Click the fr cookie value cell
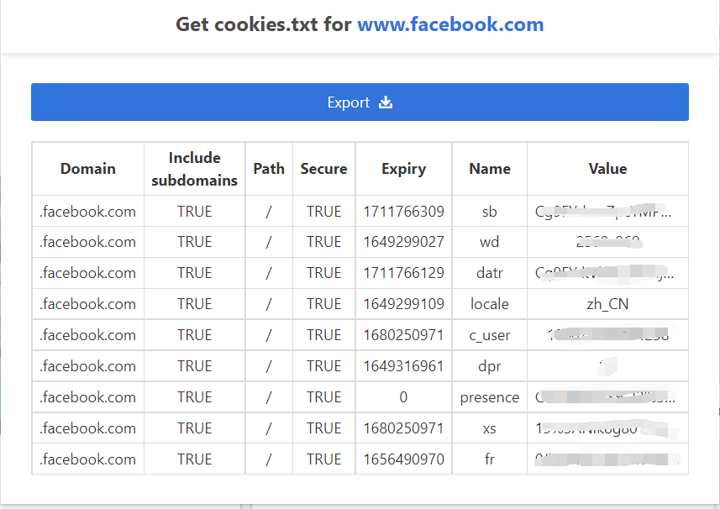 (x=607, y=459)
